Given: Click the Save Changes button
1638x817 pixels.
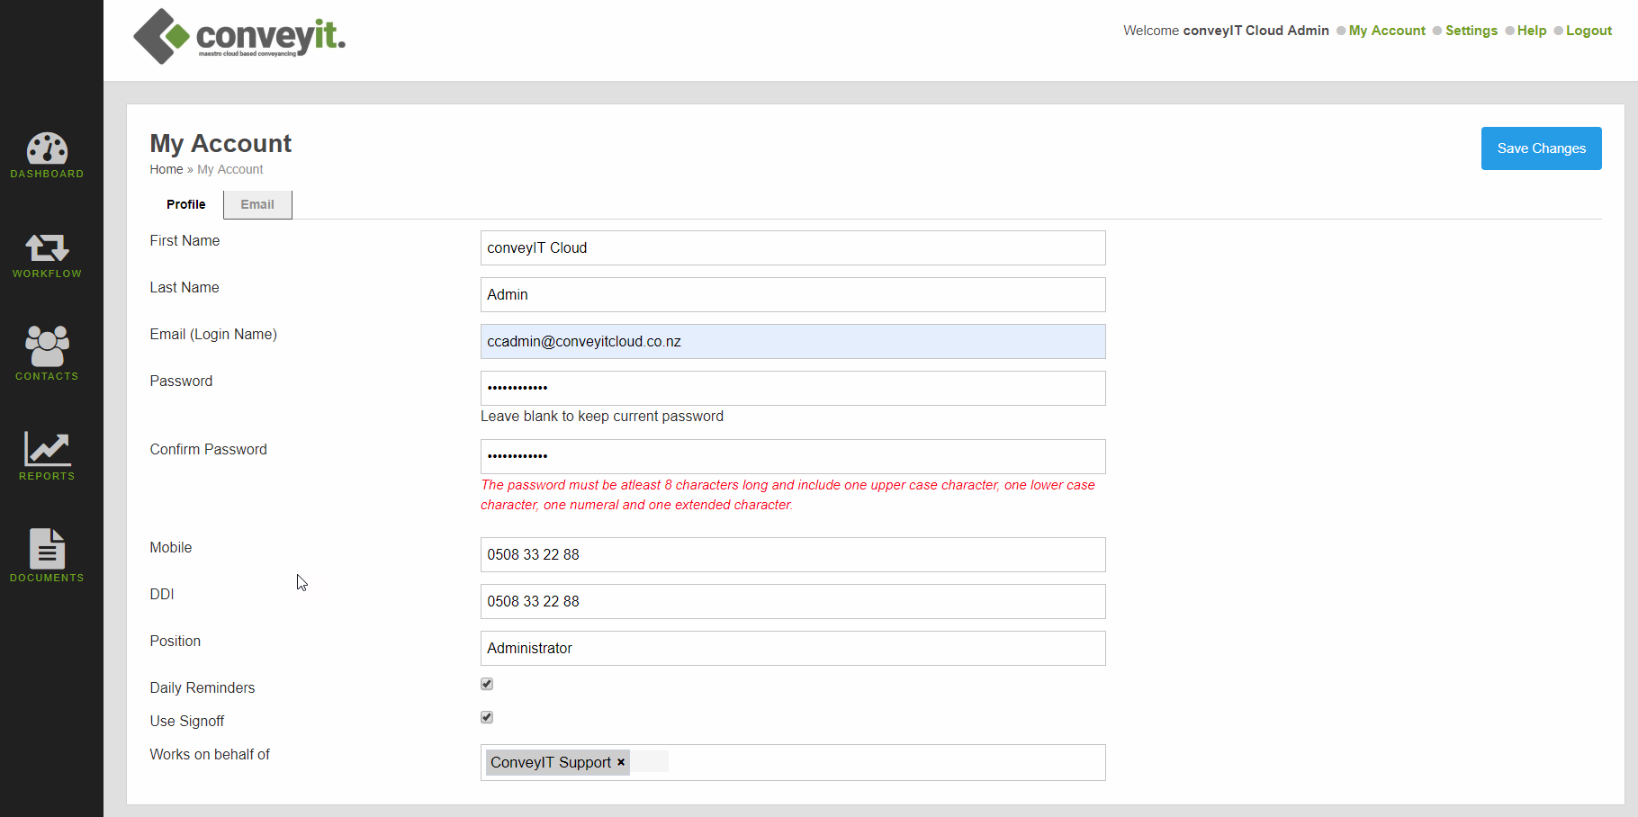Looking at the screenshot, I should pos(1541,148).
